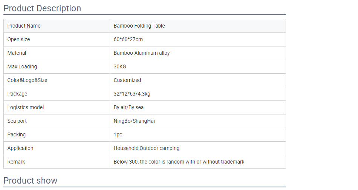Click the Max Loading label
This screenshot has height=190, width=358.
click(x=22, y=66)
